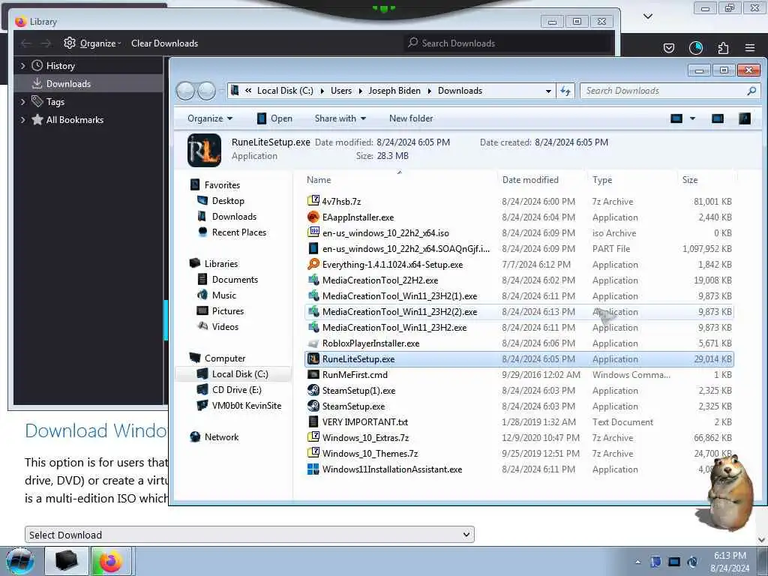Select the EAappInstaller.exe icon
The width and height of the screenshot is (768, 576).
click(313, 217)
